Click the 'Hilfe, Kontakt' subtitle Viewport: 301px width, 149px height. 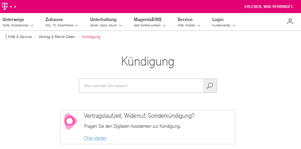[186, 25]
